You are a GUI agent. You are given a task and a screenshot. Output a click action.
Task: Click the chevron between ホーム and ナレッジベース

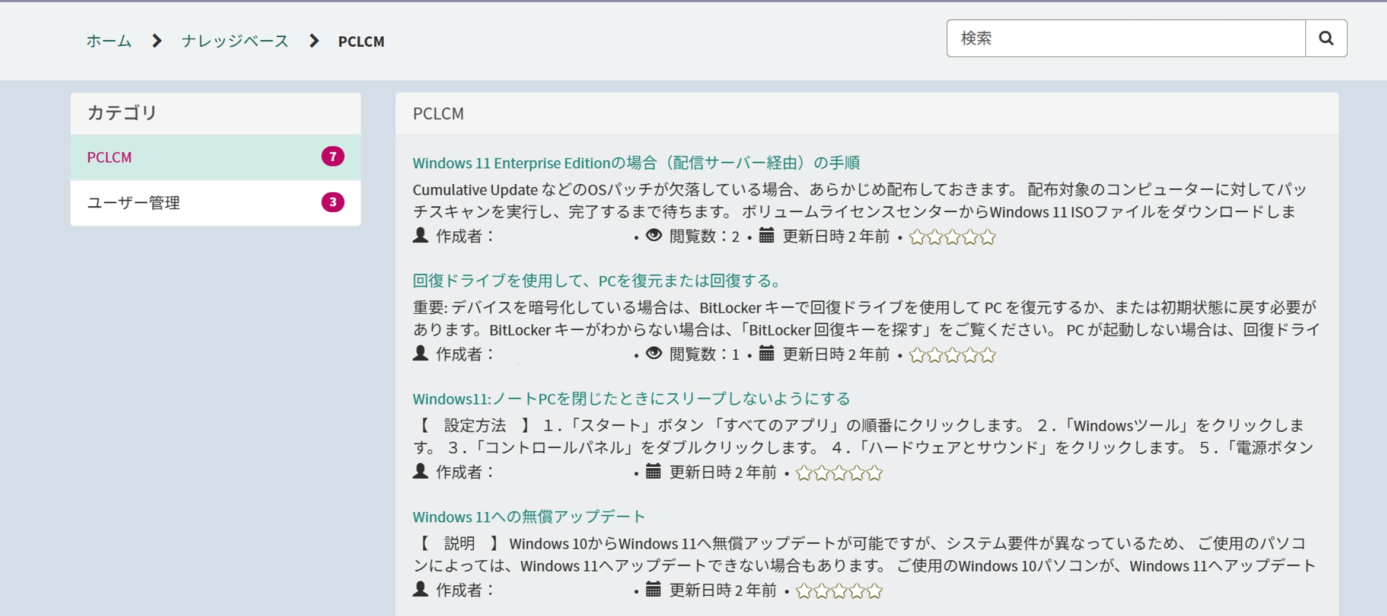point(156,41)
